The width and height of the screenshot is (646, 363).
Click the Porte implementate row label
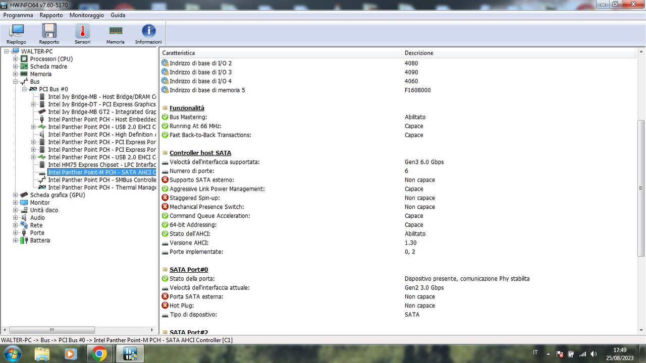(196, 252)
